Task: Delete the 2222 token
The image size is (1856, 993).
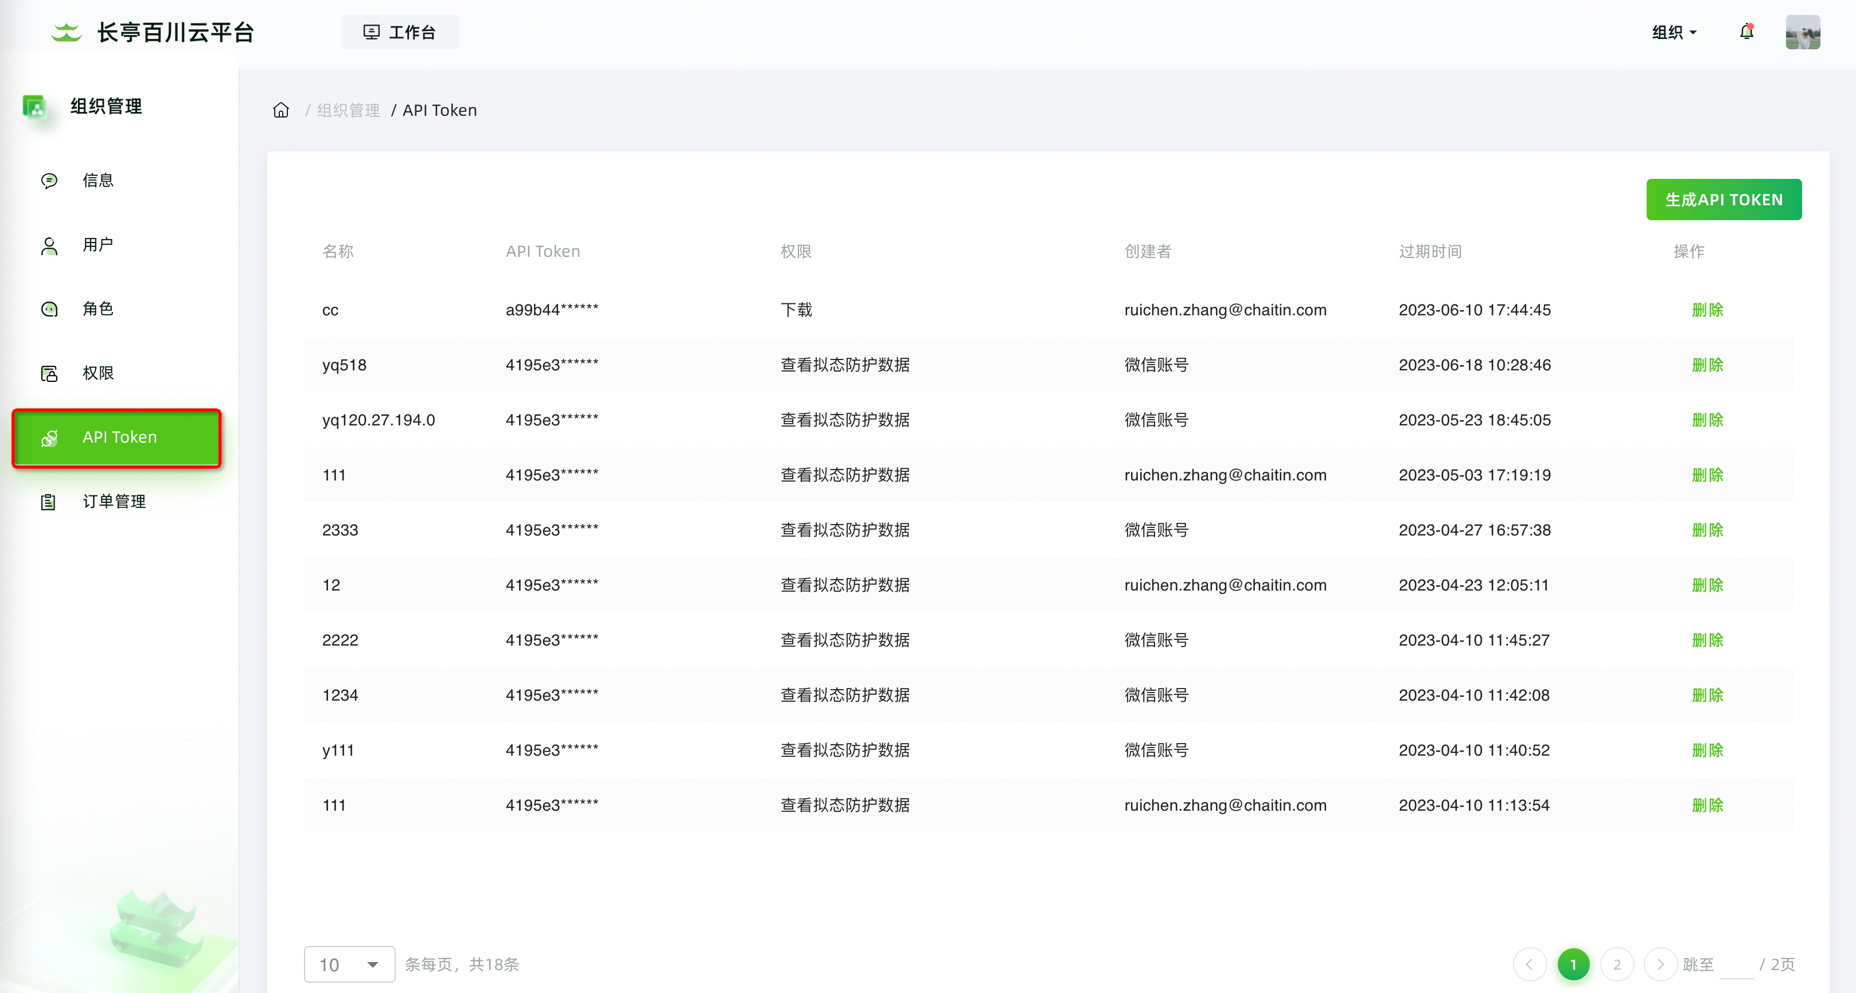Action: click(1707, 640)
